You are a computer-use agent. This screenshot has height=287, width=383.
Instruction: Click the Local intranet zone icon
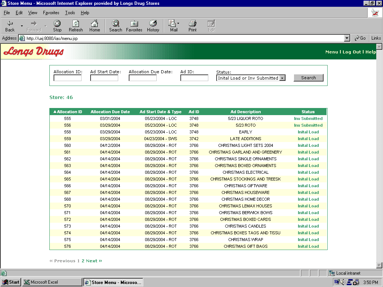click(x=331, y=273)
